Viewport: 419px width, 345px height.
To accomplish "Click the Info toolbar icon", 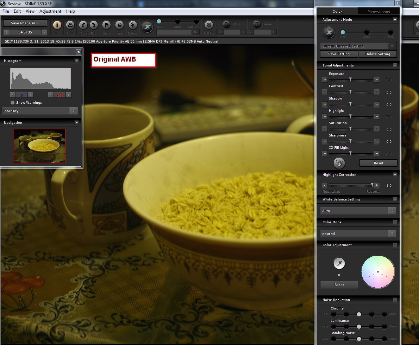I will pos(57,25).
